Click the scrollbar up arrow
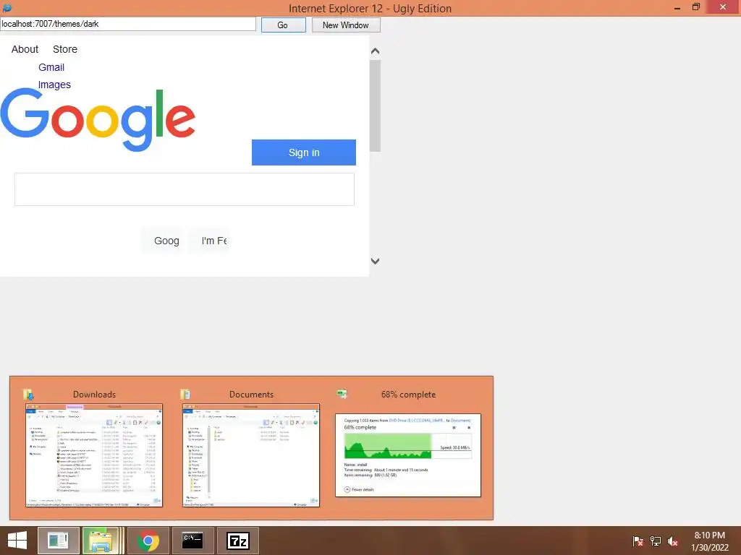Screen dimensions: 741x555 pos(376,51)
